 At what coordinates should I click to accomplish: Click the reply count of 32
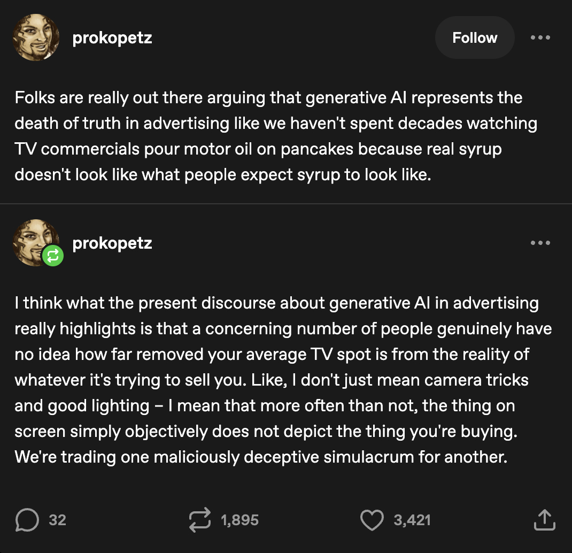[x=57, y=520]
